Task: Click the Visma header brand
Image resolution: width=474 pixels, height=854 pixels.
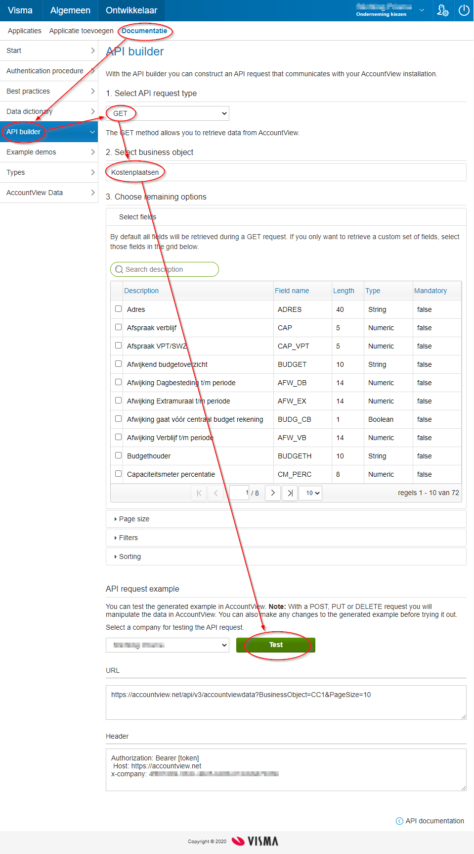Action: click(20, 10)
